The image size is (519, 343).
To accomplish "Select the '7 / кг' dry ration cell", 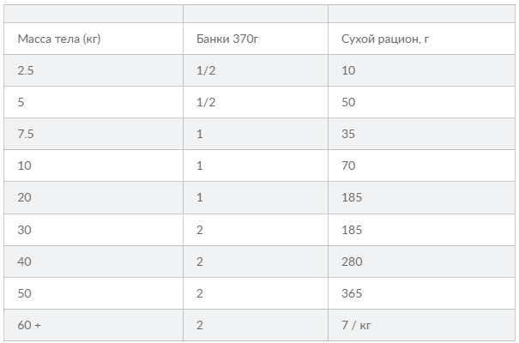I will pyautogui.click(x=422, y=325).
